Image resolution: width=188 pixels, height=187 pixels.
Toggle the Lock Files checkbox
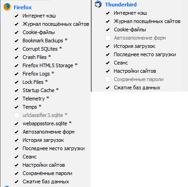pyautogui.click(x=17, y=82)
